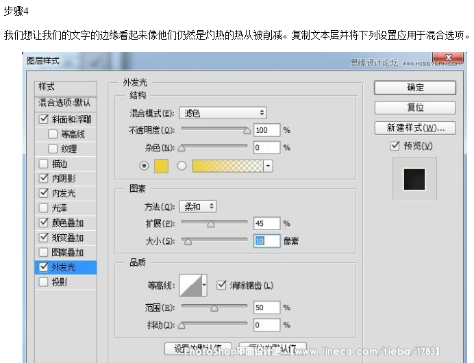This screenshot has height=363, width=474.
Task: Select the 描边 style row label
Action: pyautogui.click(x=60, y=164)
